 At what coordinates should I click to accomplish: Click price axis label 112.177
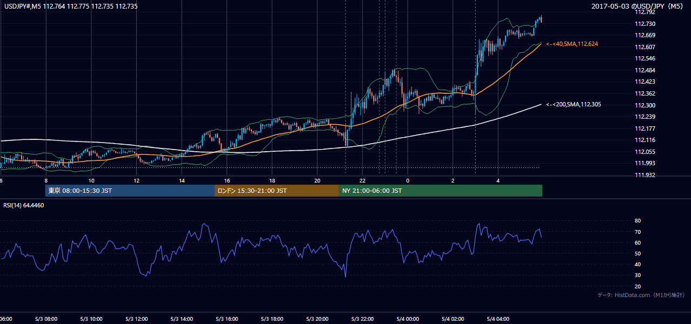[645, 129]
